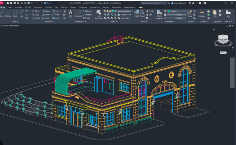The image size is (236, 145).
Task: Activate the Arc tool
Action: (22, 13)
